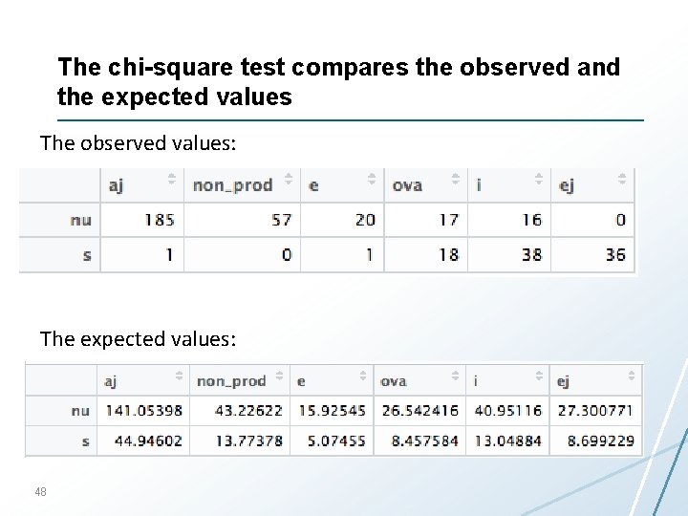Sort expected table by non_prod column arrows
688x516 pixels.
click(x=279, y=376)
